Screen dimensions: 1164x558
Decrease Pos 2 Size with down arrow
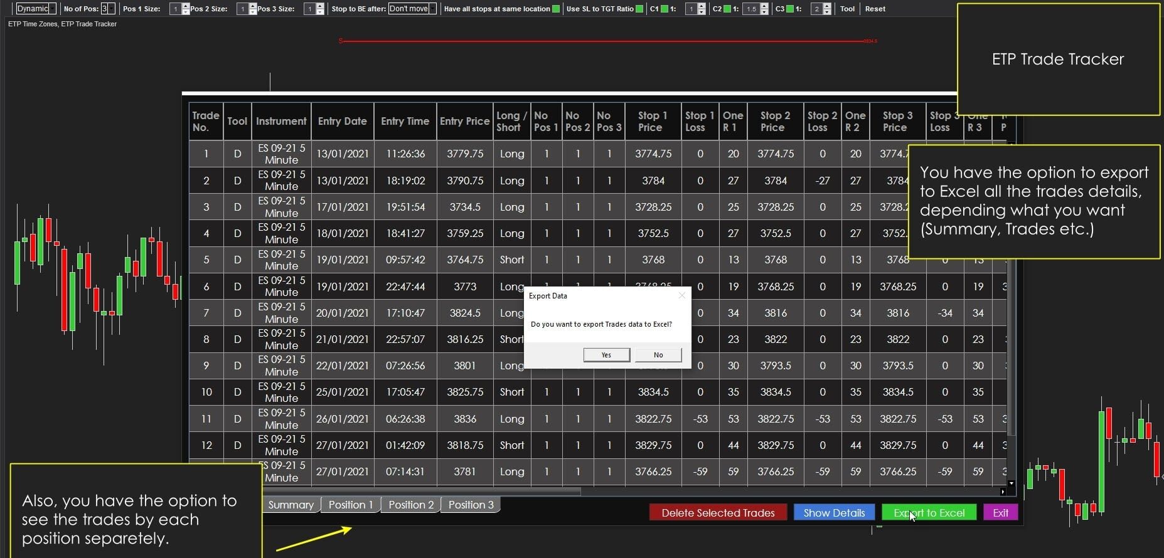(252, 12)
